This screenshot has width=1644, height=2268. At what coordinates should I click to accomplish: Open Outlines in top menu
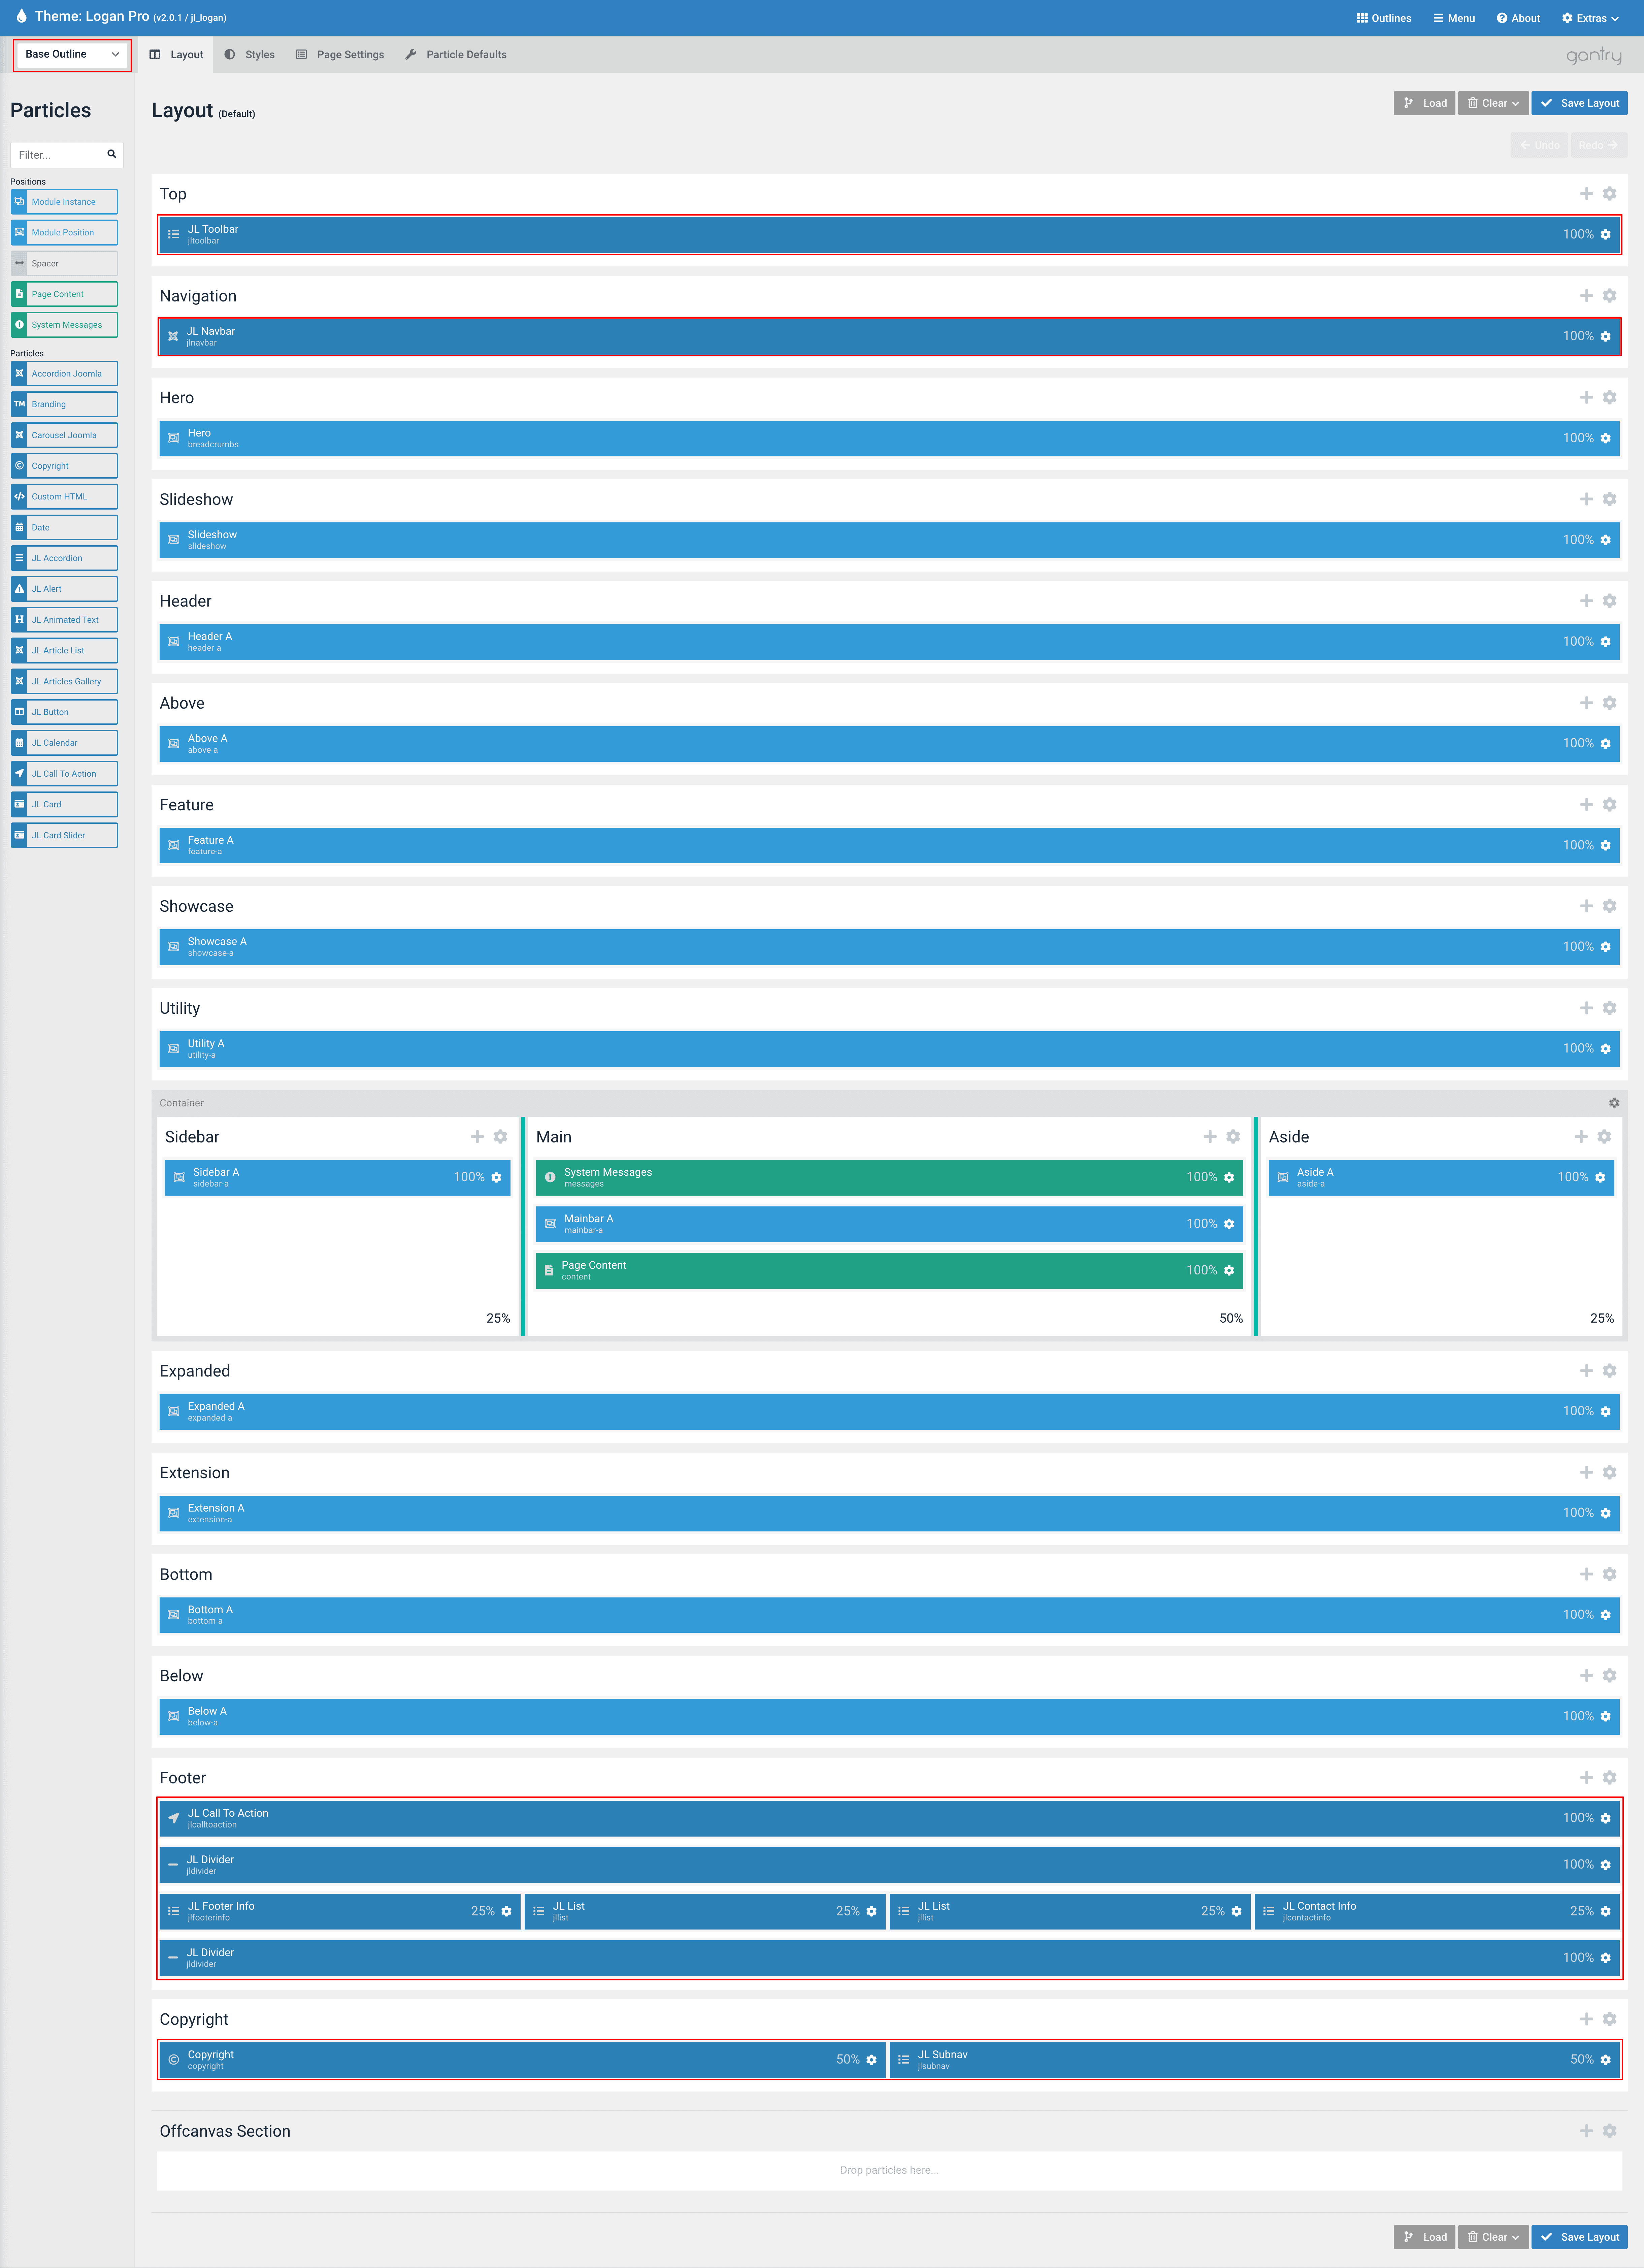click(x=1384, y=18)
